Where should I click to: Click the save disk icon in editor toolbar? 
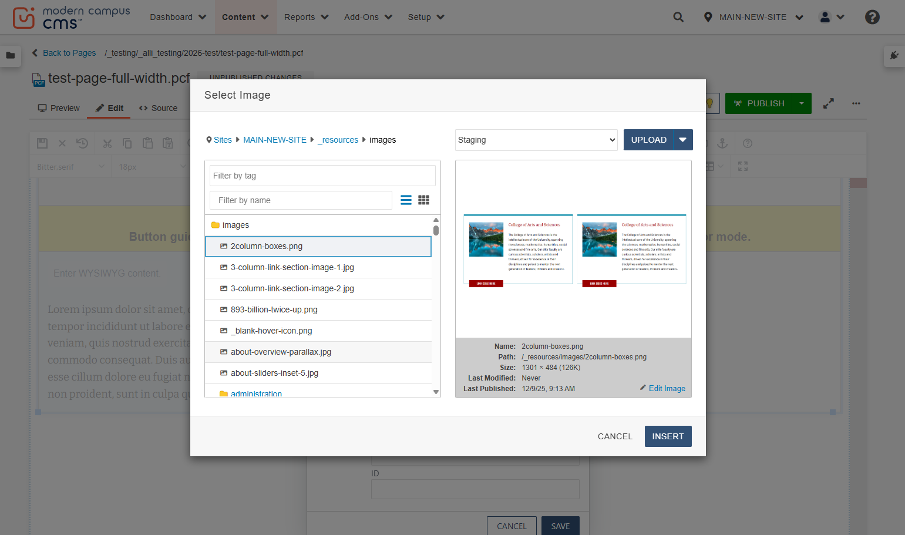point(42,143)
